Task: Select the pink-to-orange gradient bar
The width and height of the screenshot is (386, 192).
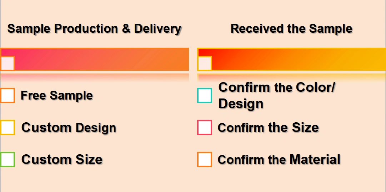Action: coord(95,59)
